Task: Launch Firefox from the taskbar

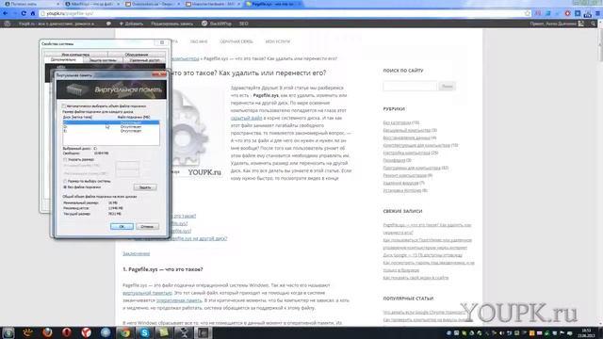Action: 47,332
